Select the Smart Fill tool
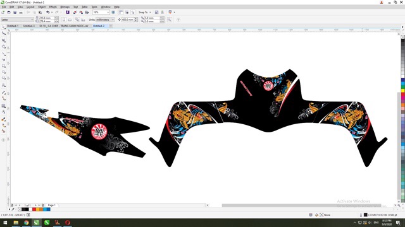 click(4, 131)
